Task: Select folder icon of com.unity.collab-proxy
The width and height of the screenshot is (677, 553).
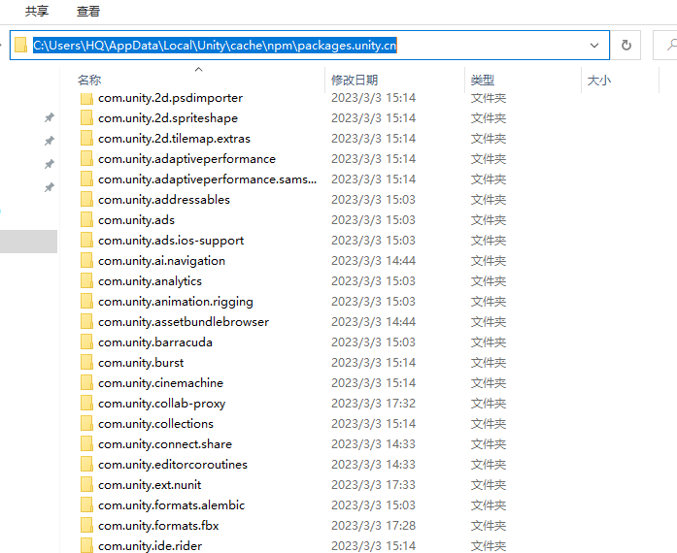Action: pos(86,403)
